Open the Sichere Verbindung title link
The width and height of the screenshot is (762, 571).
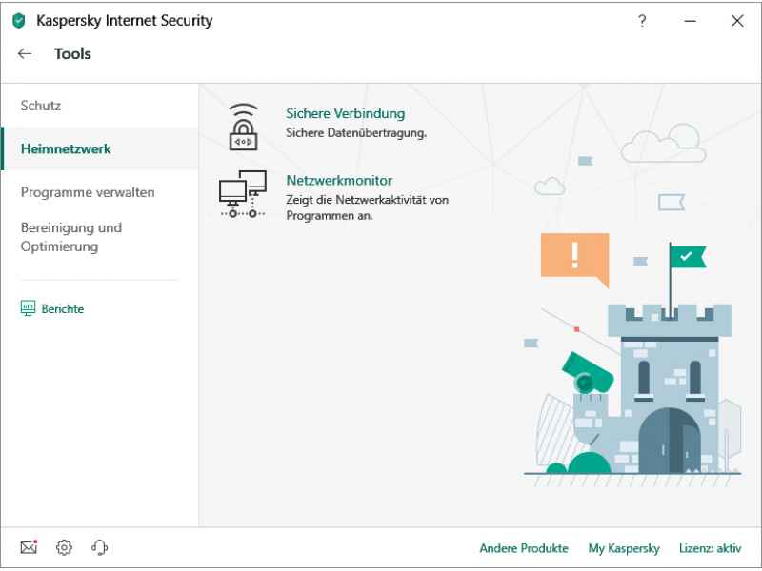point(345,113)
